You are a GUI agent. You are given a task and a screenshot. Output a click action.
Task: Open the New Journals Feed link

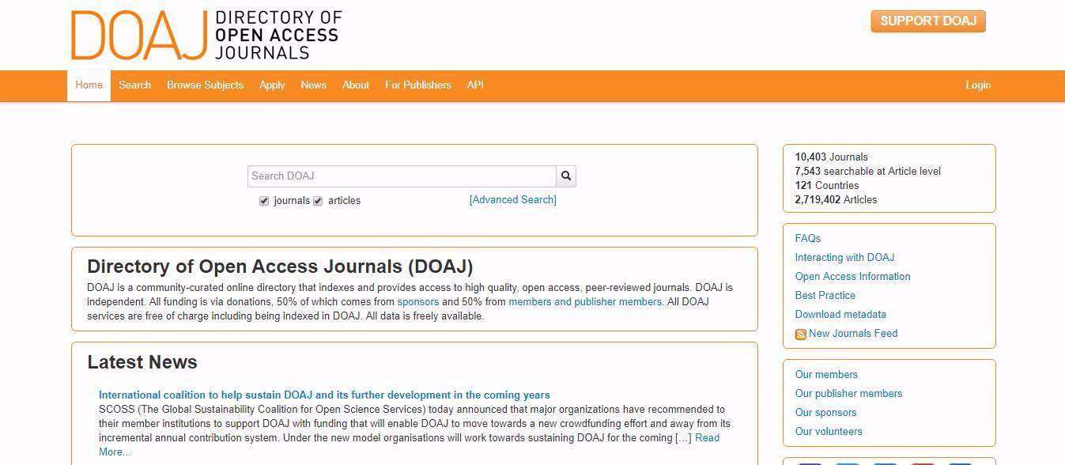coord(853,334)
